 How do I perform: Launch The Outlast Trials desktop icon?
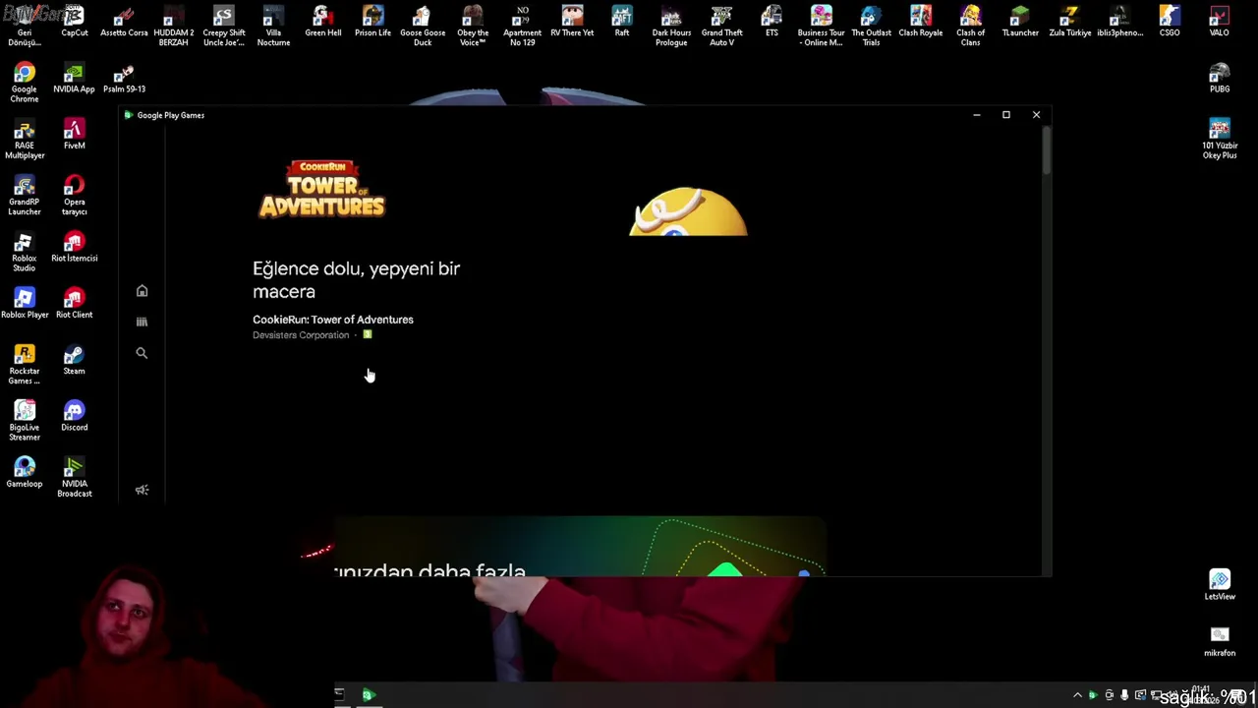pos(871,27)
